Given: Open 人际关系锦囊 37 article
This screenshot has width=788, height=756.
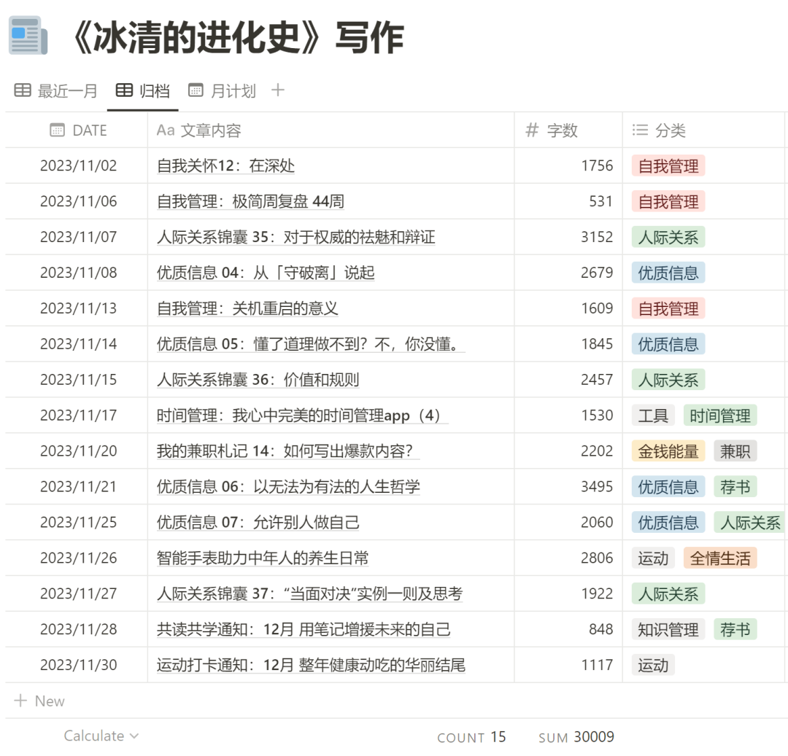Looking at the screenshot, I should coord(309,593).
